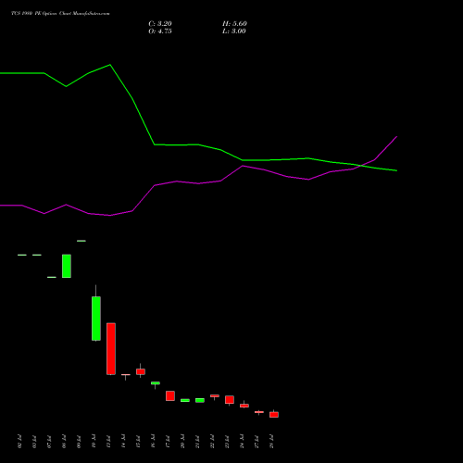The width and height of the screenshot is (463, 463).
Task: Click the green candle above 08 Jul
Action: 67,266
